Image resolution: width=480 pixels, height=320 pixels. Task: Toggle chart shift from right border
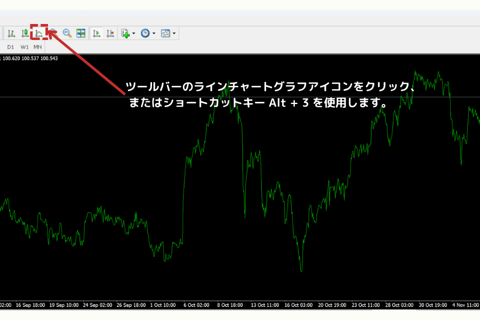[x=110, y=33]
